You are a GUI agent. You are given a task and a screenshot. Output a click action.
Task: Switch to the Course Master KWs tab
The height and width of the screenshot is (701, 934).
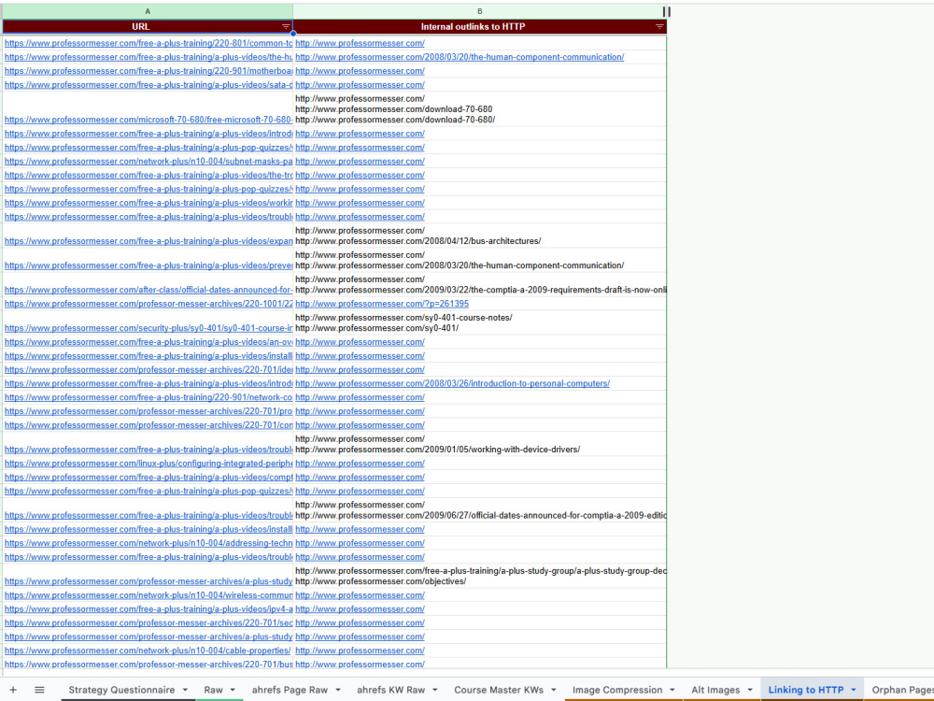499,690
